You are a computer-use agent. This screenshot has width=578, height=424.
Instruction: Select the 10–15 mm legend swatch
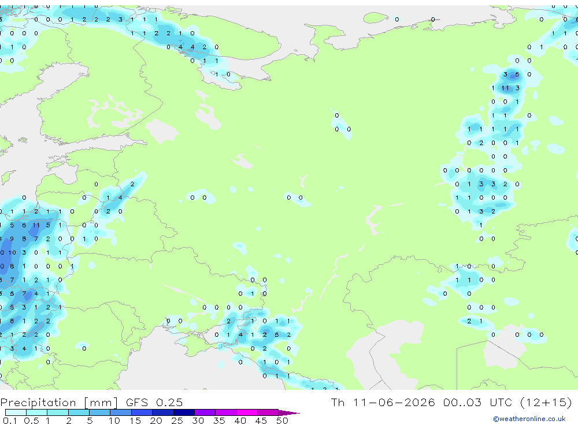coord(121,412)
